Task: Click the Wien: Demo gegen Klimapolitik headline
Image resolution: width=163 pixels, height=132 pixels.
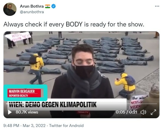Action: [53, 104]
